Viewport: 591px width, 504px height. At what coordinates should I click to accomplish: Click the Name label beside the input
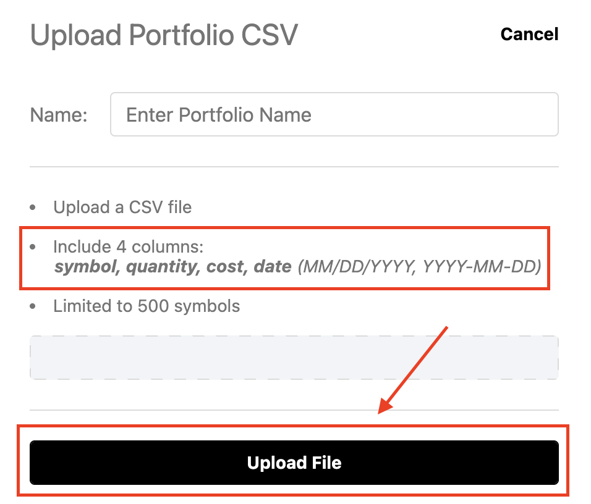click(59, 114)
